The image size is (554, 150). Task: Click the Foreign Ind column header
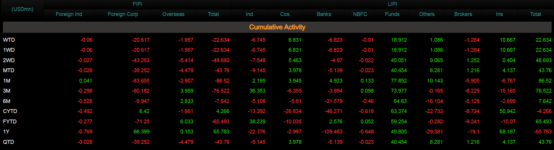[69, 14]
